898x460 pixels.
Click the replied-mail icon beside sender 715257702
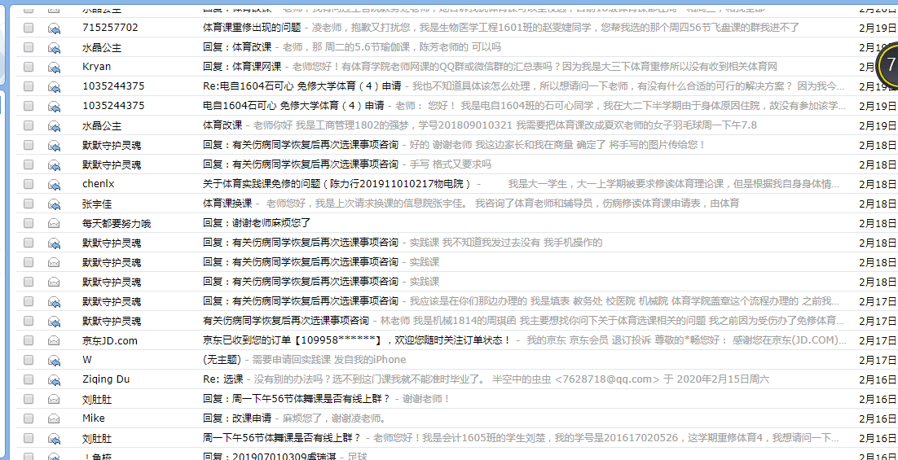55,28
